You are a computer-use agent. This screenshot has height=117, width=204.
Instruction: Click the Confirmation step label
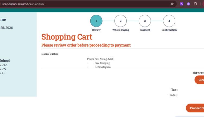(x=169, y=30)
